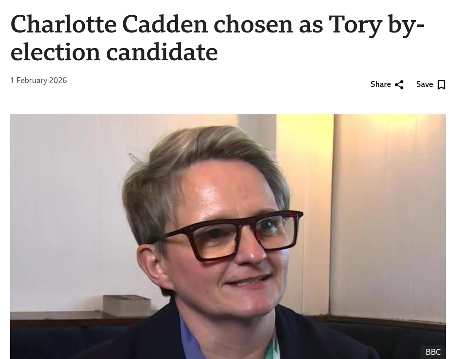Select the word 'Tory' in the headline
Image resolution: width=456 pixels, height=359 pixels.
355,25
